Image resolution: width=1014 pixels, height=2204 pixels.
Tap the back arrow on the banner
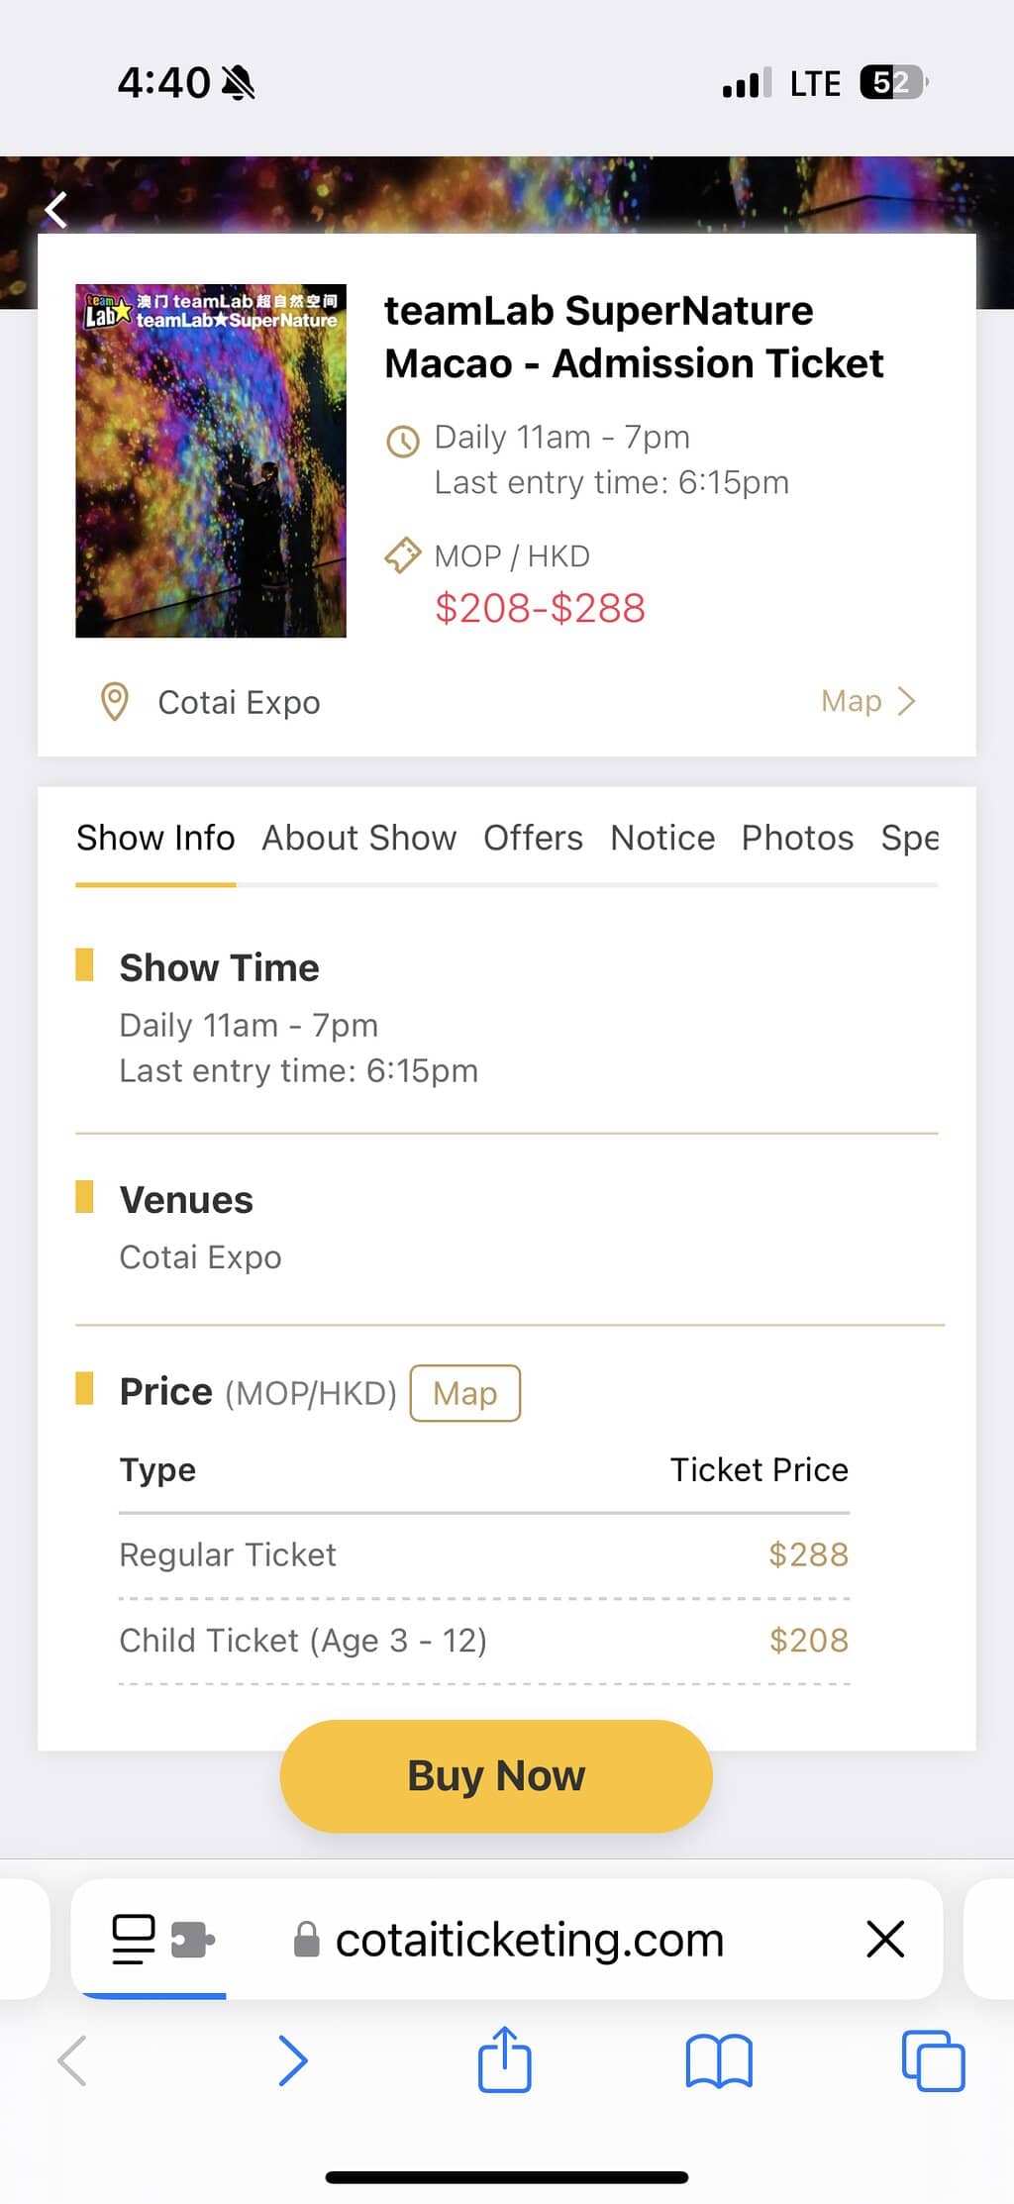56,210
